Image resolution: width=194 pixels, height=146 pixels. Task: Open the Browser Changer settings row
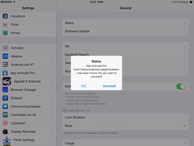coord(28,90)
